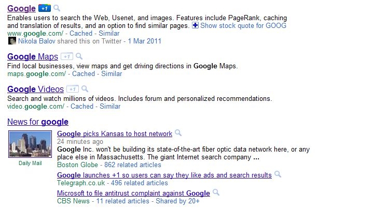Expand the plus icon for GOOG stock quote
This screenshot has width=387, height=208.
tap(195, 25)
